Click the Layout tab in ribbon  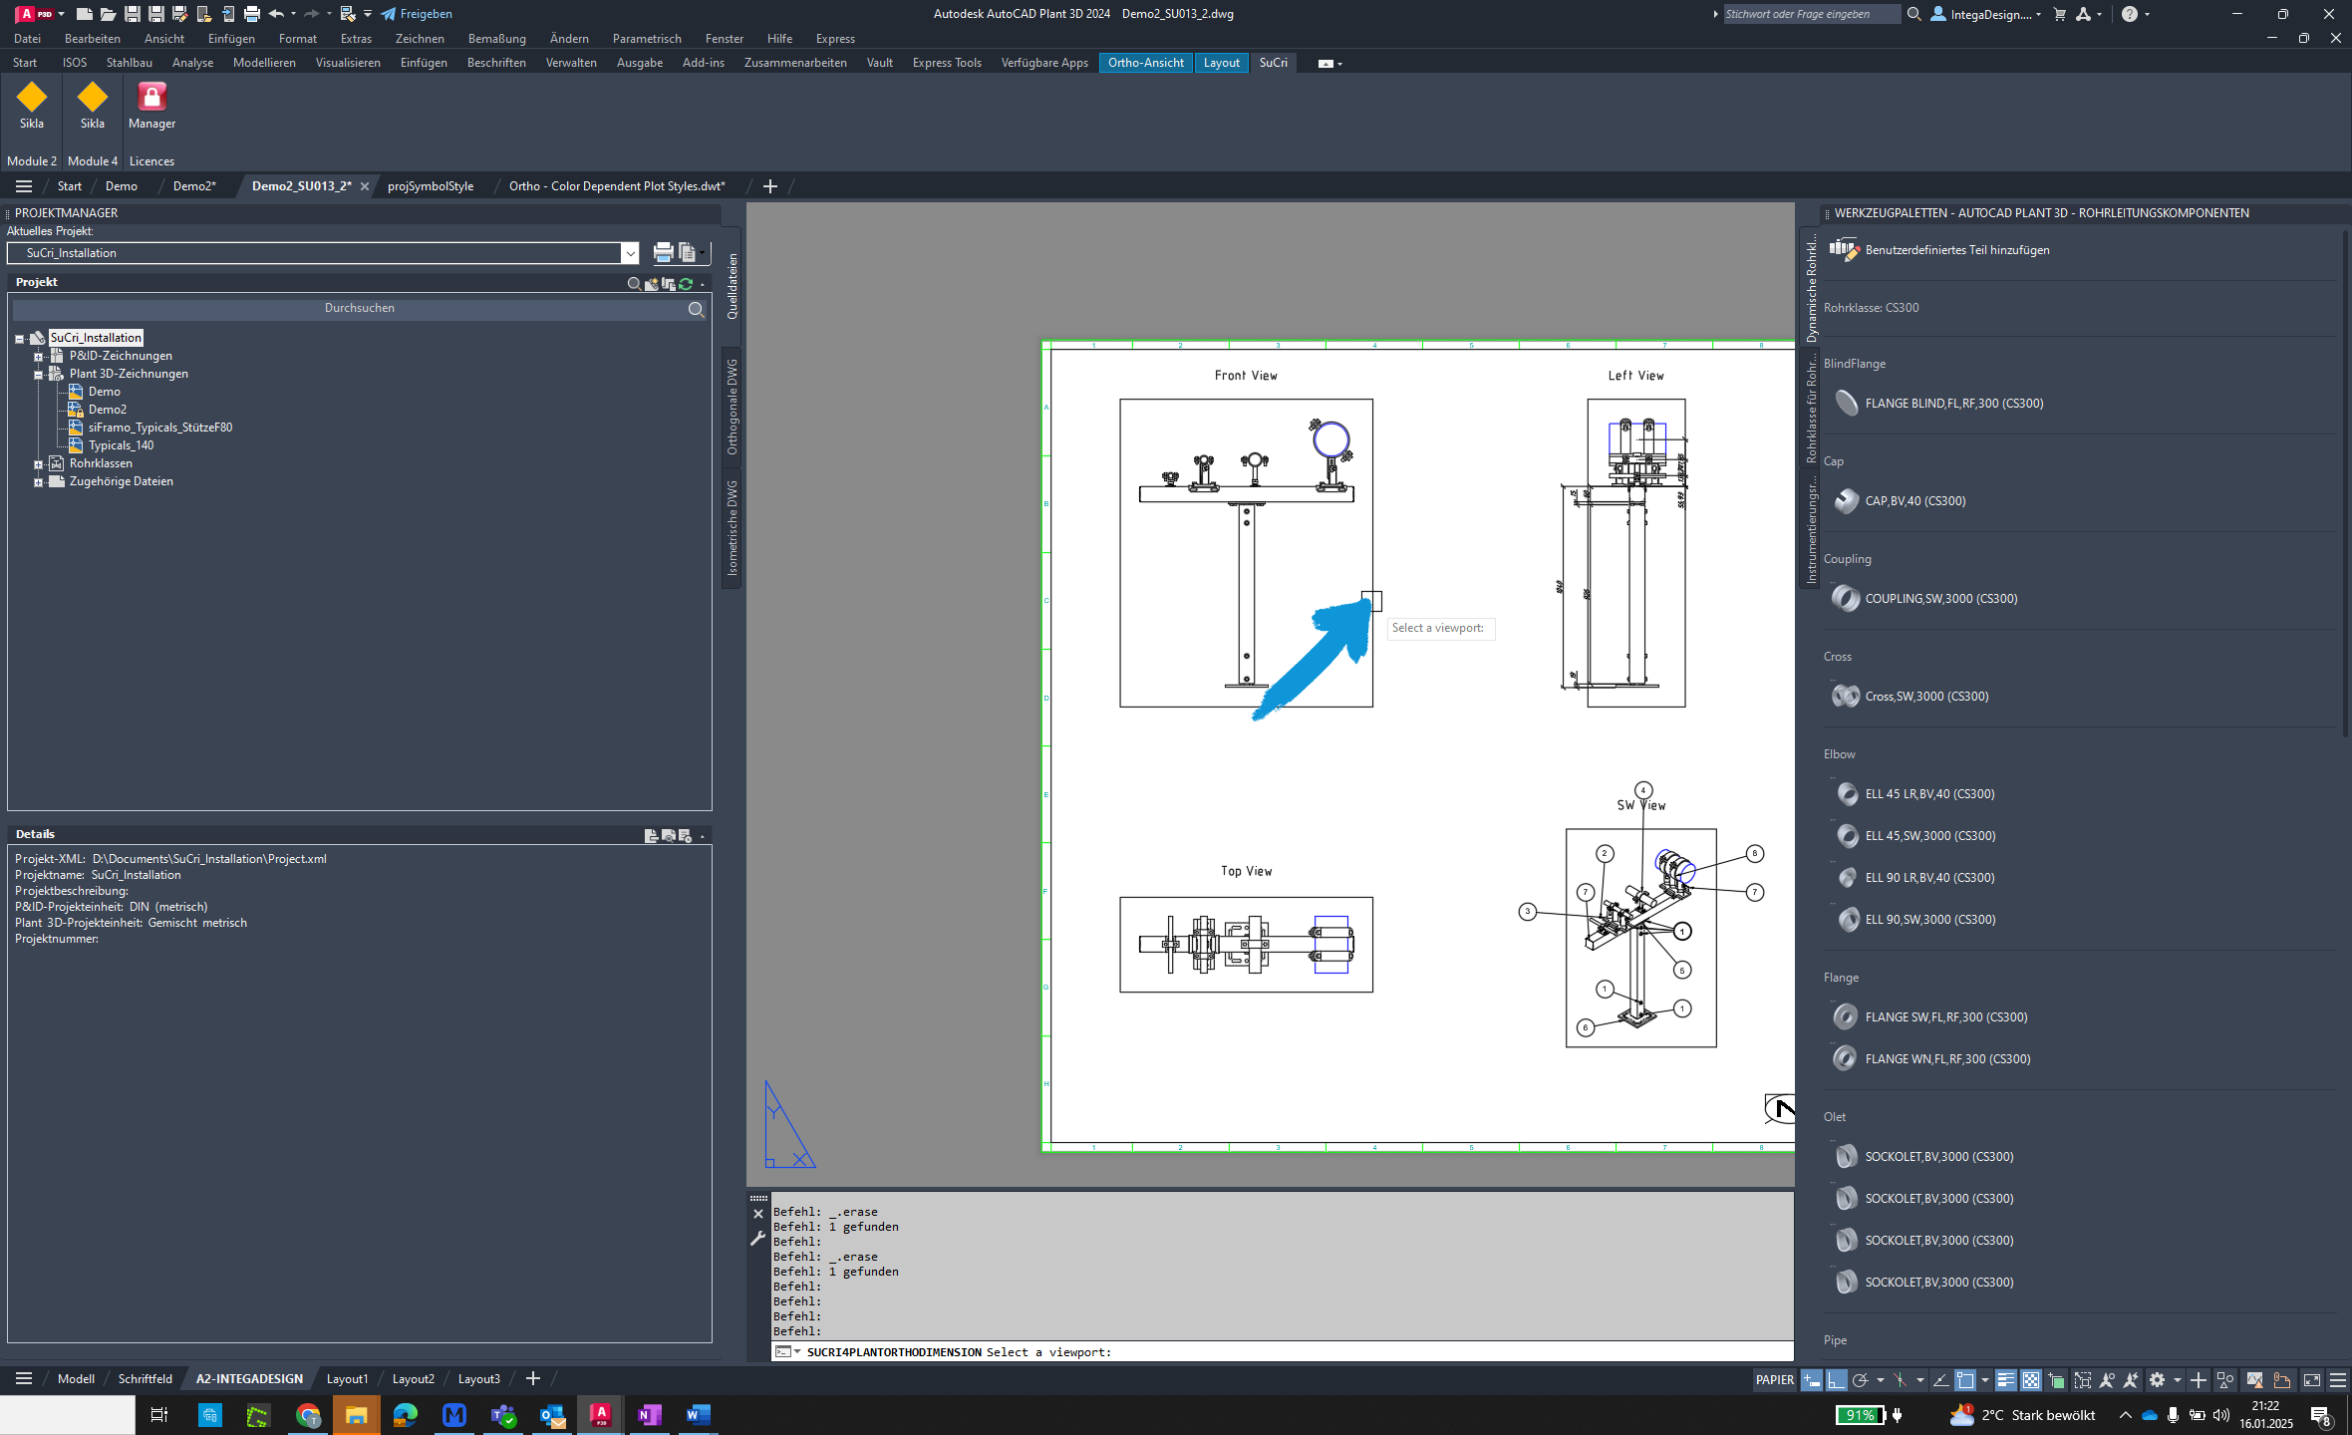coord(1222,62)
